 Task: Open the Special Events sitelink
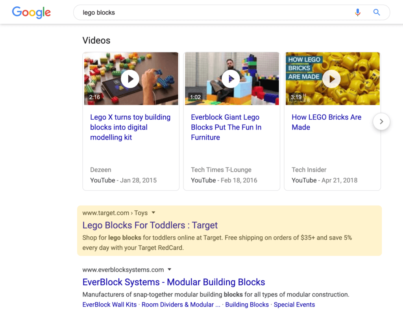[294, 304]
